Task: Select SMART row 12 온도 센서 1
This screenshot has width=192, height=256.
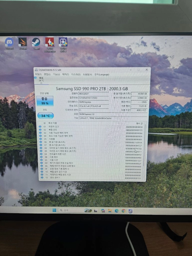Action: (x=91, y=178)
